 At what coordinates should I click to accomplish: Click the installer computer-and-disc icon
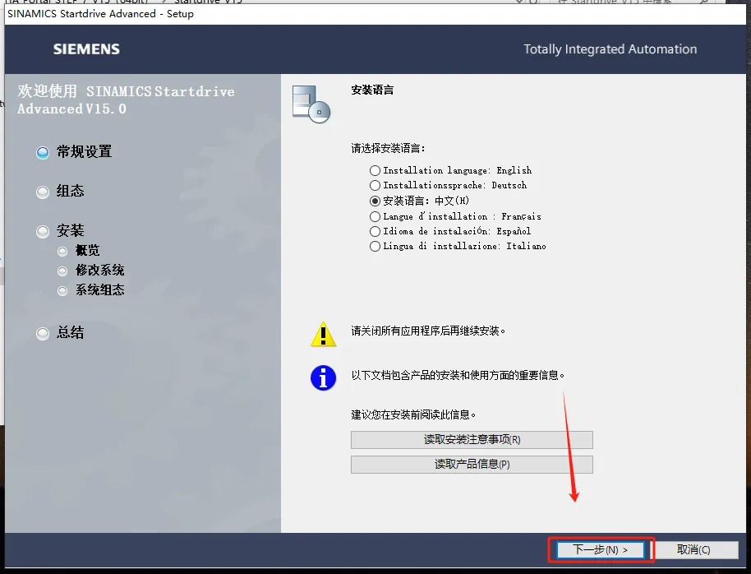click(311, 104)
